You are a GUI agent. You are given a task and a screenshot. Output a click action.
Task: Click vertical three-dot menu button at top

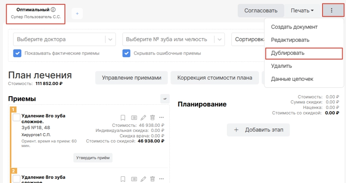[x=331, y=10]
